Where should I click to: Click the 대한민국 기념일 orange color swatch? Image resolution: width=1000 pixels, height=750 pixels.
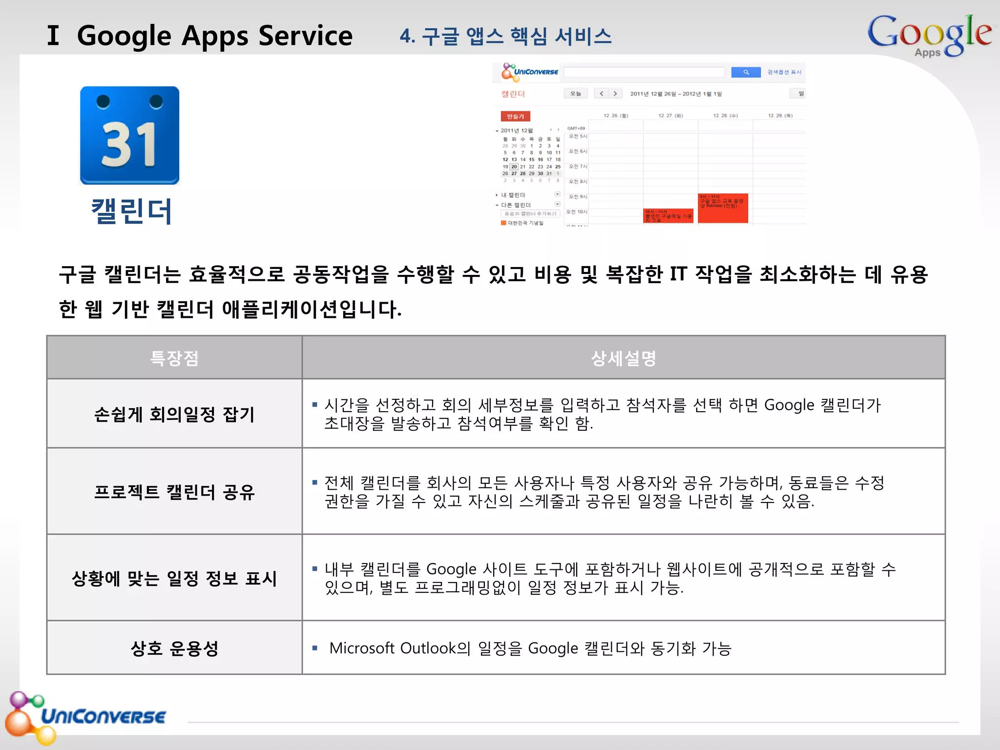coord(503,223)
